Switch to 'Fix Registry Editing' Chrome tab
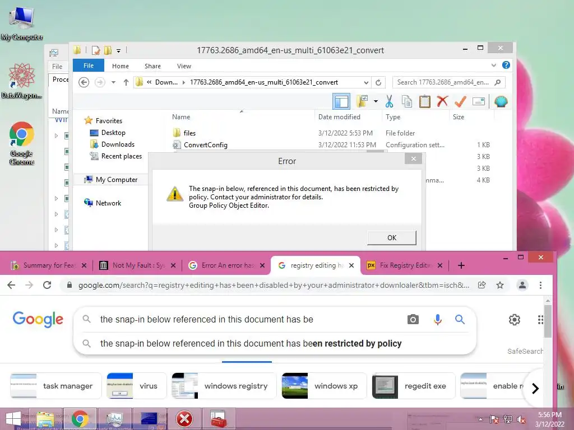Viewport: 574px width, 430px height. tap(405, 265)
